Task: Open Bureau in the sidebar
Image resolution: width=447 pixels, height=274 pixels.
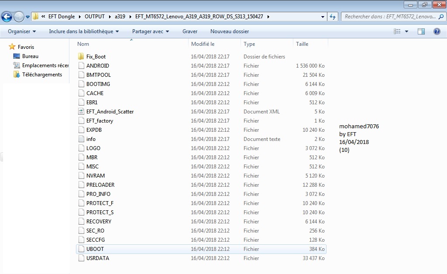Action: click(30, 56)
